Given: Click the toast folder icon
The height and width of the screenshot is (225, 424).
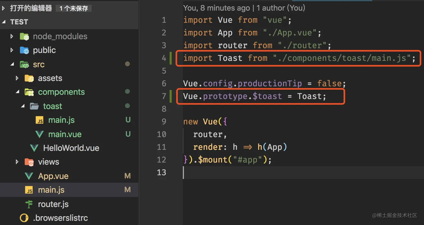Looking at the screenshot, I should point(34,106).
